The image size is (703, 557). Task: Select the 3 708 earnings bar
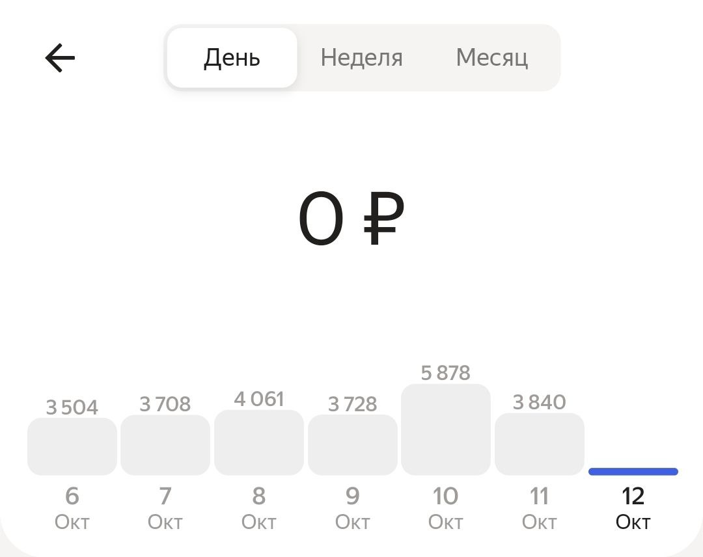[165, 445]
